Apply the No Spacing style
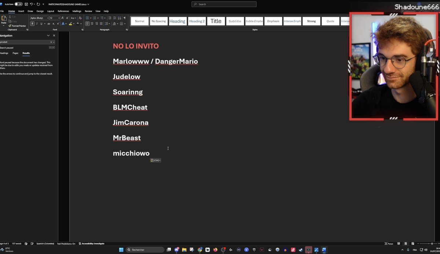This screenshot has height=254, width=440. pos(159,21)
